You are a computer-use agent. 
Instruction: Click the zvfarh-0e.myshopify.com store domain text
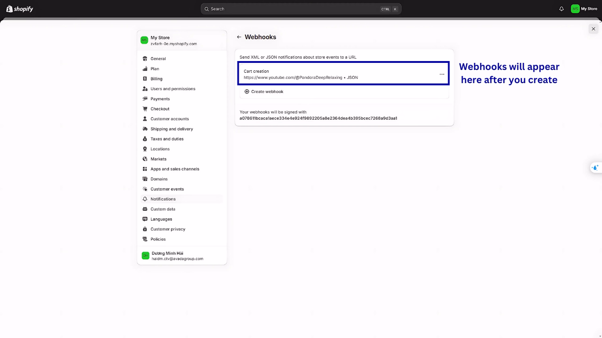click(174, 44)
